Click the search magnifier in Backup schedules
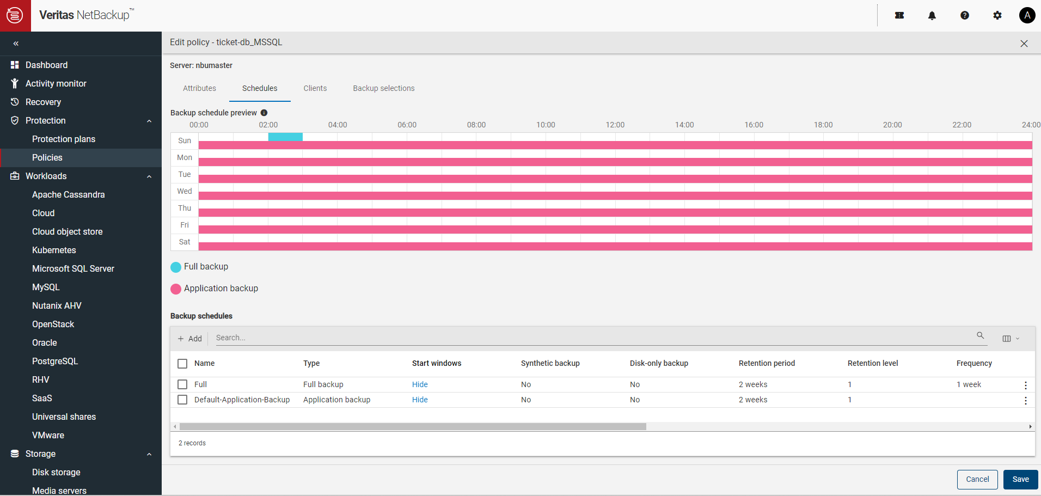This screenshot has height=496, width=1041. point(980,336)
